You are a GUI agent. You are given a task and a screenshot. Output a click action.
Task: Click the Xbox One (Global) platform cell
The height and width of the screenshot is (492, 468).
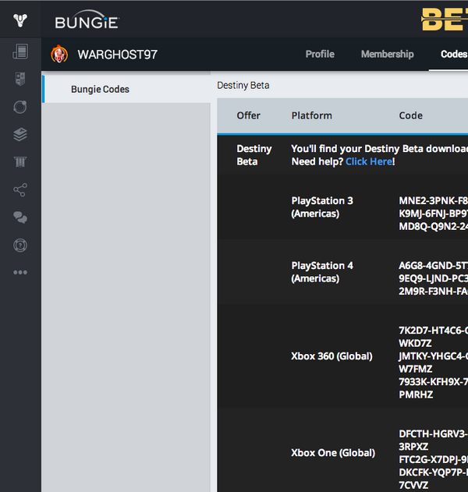click(x=333, y=453)
